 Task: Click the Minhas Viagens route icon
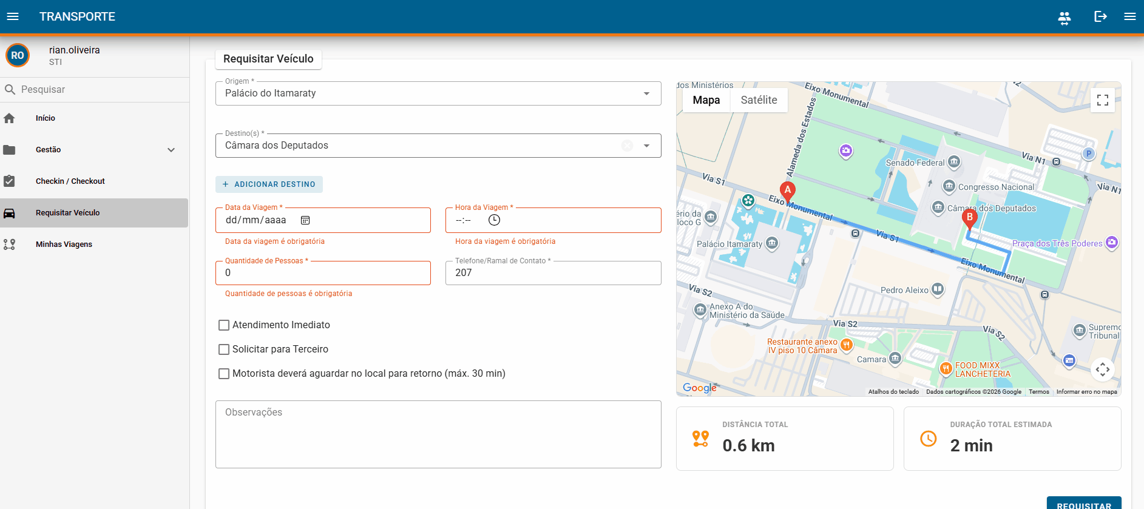9,244
